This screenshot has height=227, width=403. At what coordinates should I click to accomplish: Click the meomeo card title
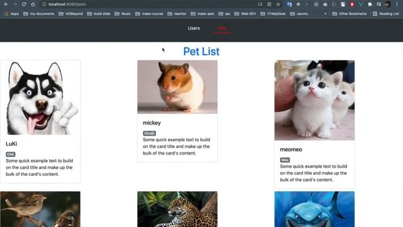click(x=291, y=149)
